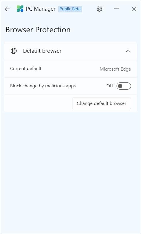Click the PC Manager logo icon
The image size is (141, 234).
(20, 9)
